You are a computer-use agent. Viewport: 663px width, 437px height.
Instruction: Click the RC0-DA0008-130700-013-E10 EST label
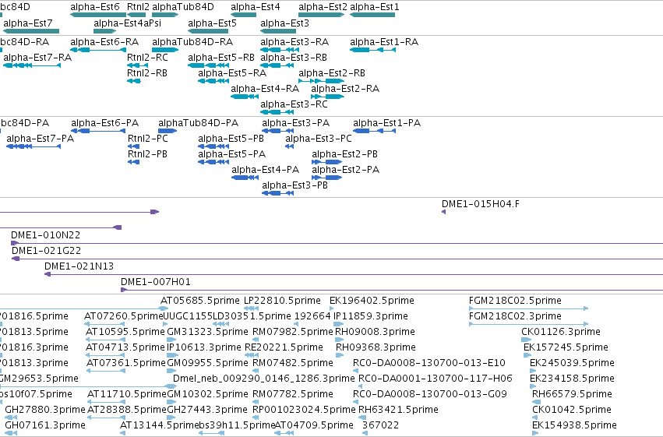coord(429,363)
